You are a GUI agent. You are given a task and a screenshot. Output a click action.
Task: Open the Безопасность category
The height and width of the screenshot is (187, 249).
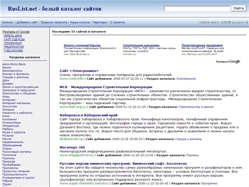coord(12,71)
